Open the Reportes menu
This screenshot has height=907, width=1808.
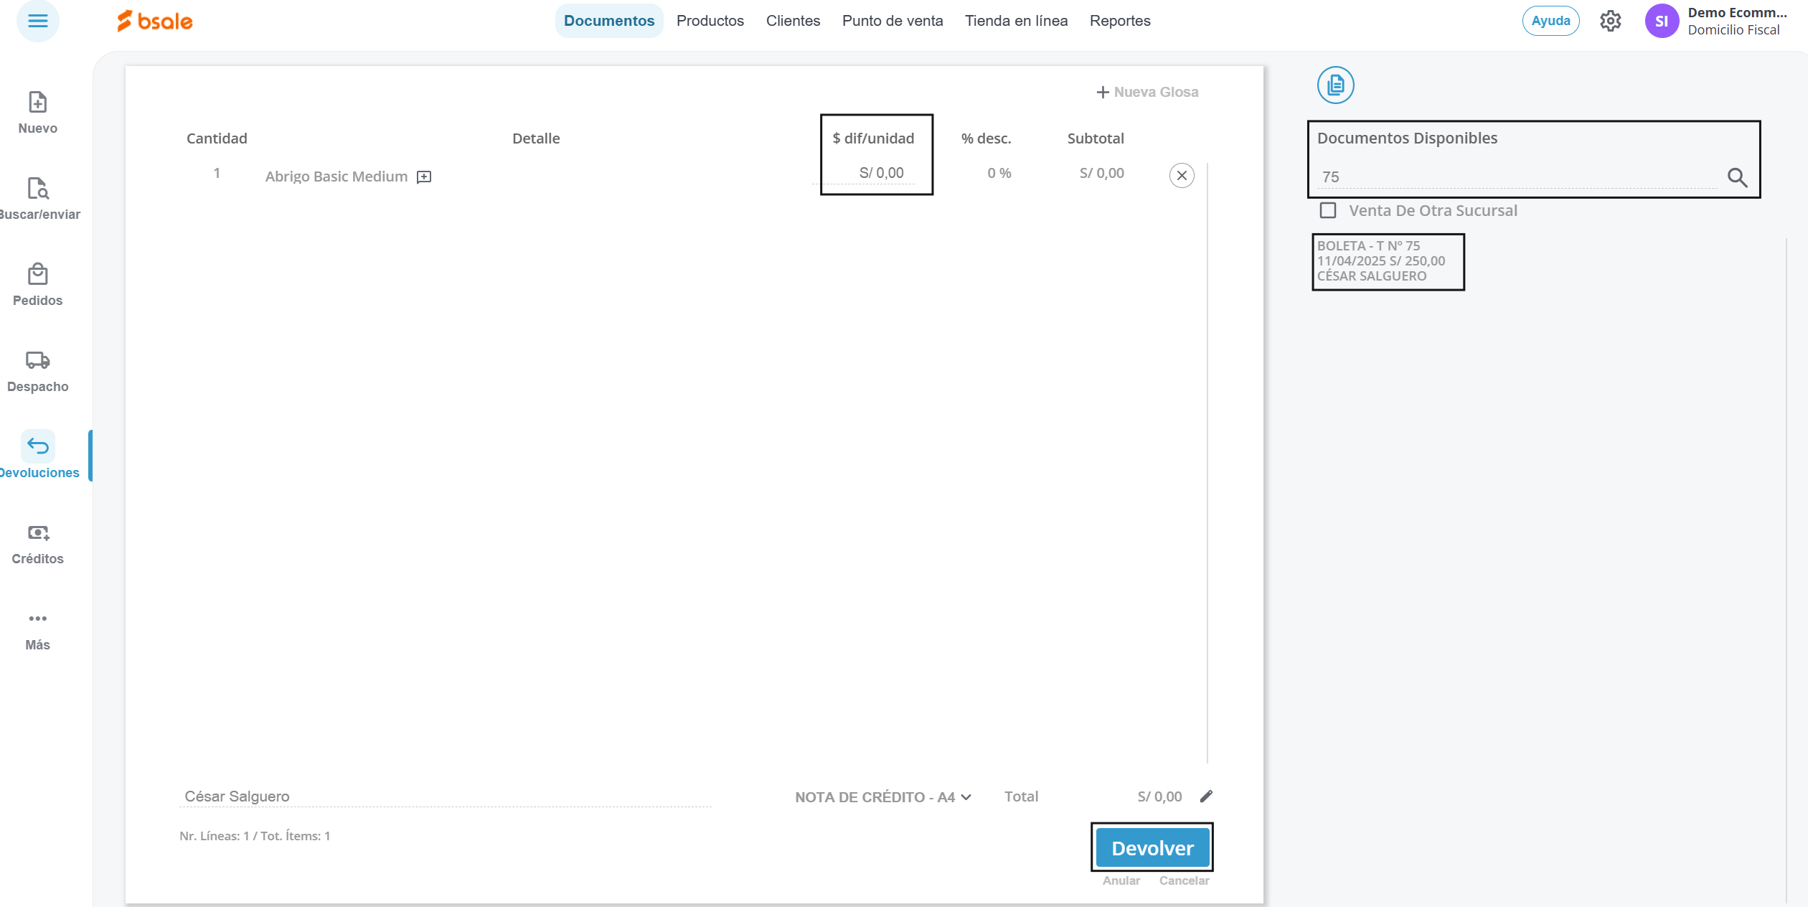[1119, 21]
